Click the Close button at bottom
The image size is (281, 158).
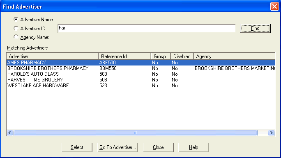(x=158, y=147)
